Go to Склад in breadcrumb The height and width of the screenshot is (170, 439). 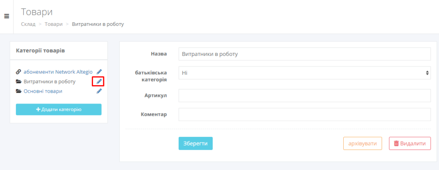[28, 24]
